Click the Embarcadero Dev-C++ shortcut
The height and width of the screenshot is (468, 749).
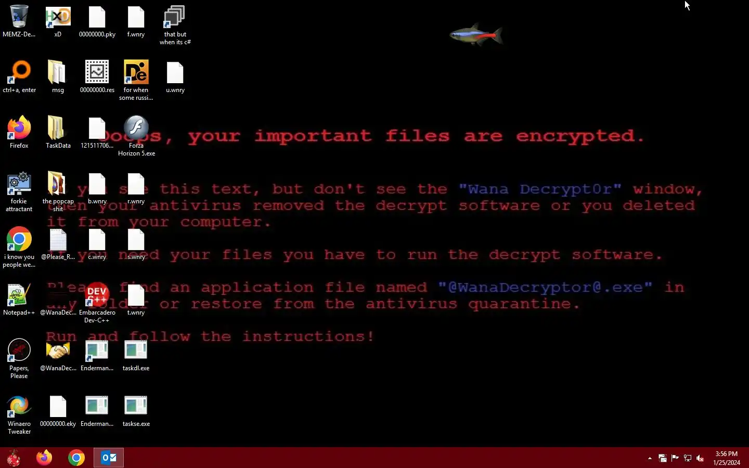[97, 303]
